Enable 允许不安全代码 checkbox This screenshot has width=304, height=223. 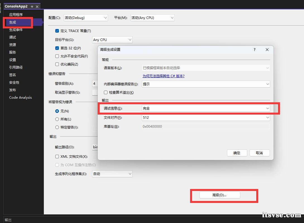coord(57,56)
